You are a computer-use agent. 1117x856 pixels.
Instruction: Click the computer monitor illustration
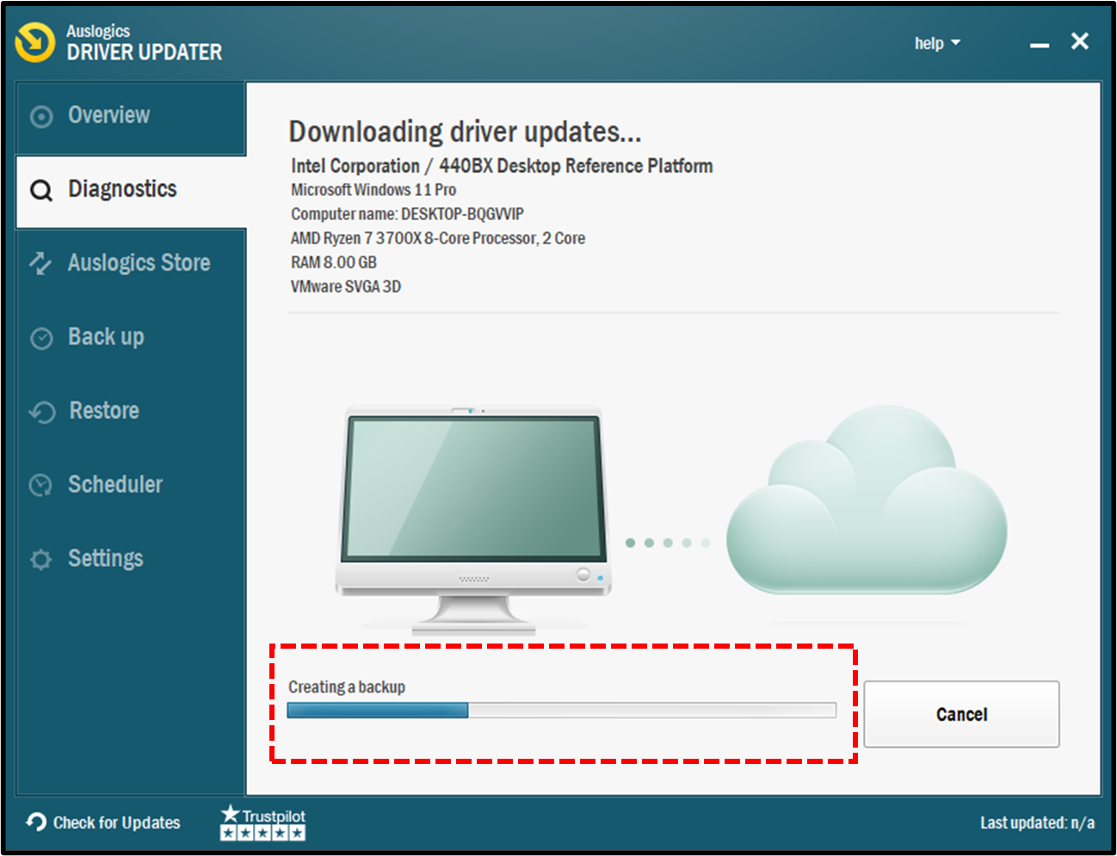pyautogui.click(x=473, y=520)
